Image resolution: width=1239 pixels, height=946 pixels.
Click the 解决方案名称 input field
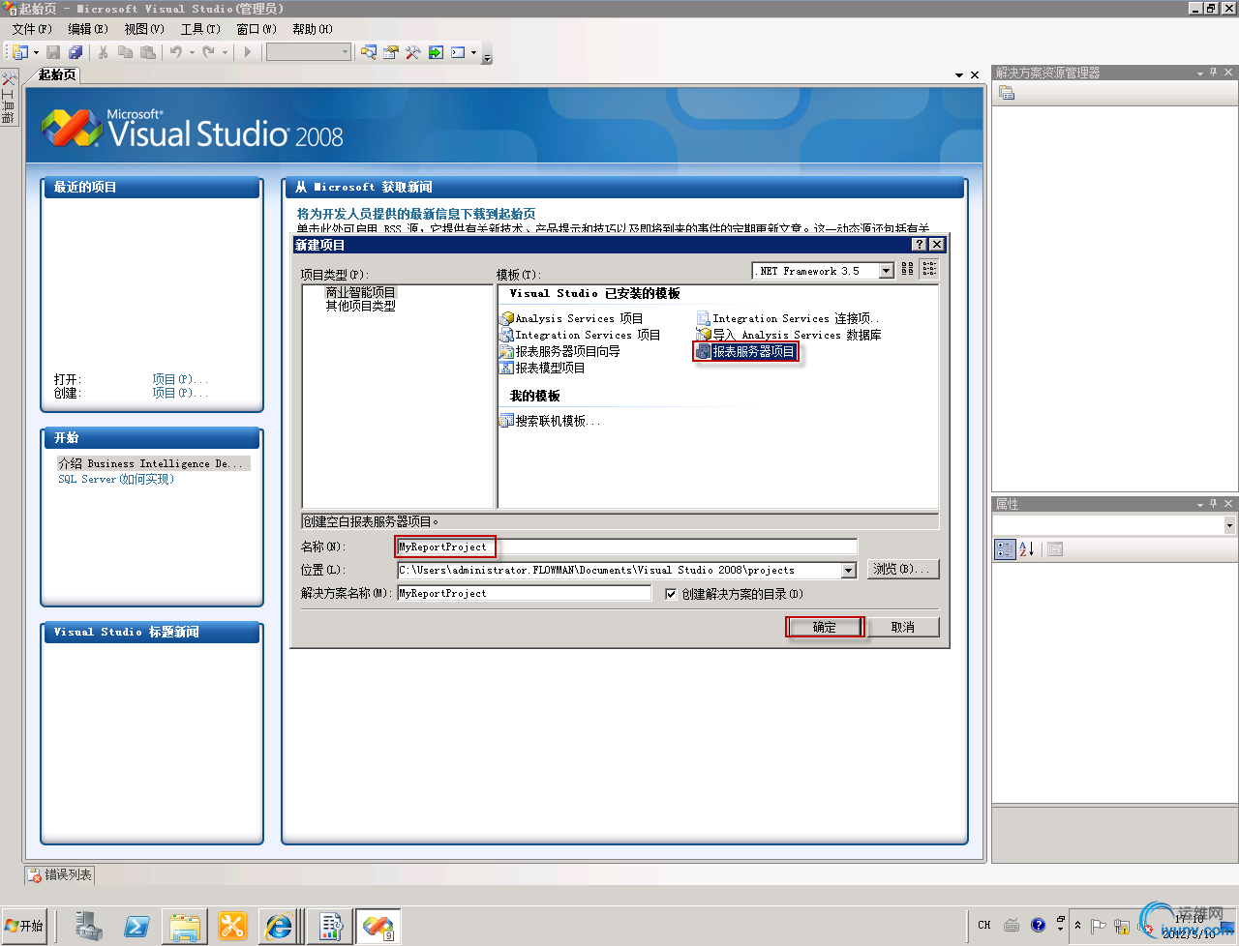(525, 593)
